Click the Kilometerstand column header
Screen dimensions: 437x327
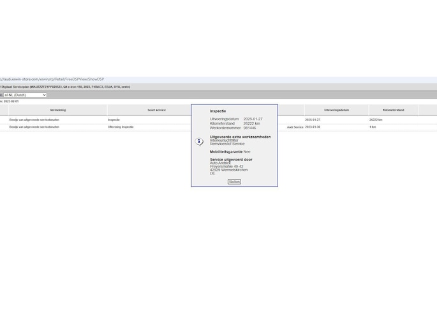[x=393, y=110]
